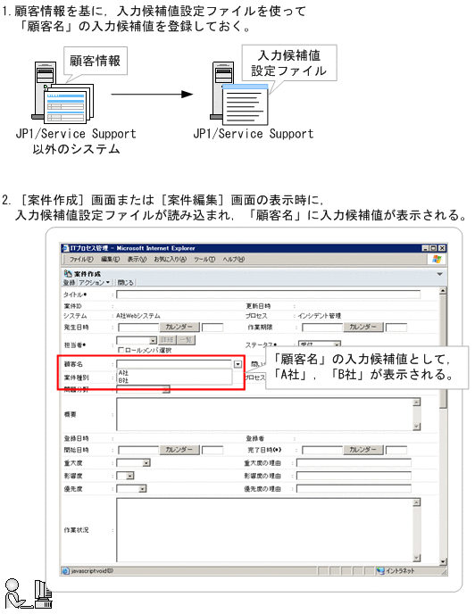Click the 顧客名 text field
Viewport: 475px width, 614px height.
point(174,364)
